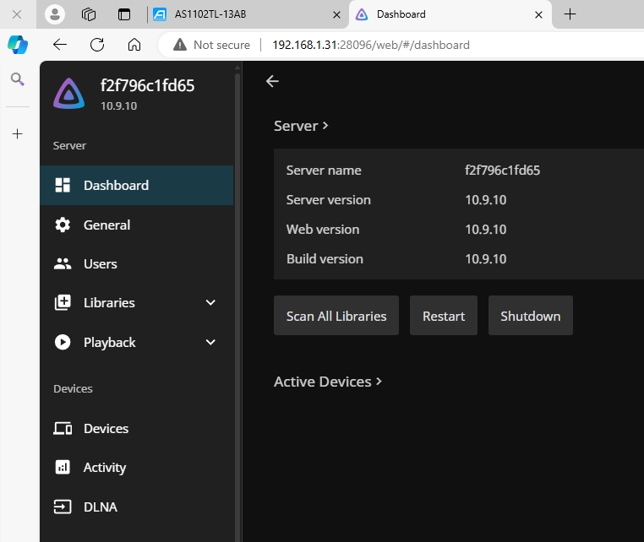Click the browser address bar URL

[x=370, y=45]
